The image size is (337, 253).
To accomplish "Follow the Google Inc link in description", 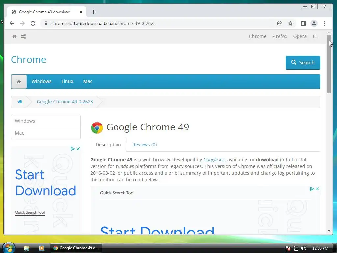I will tap(214, 160).
